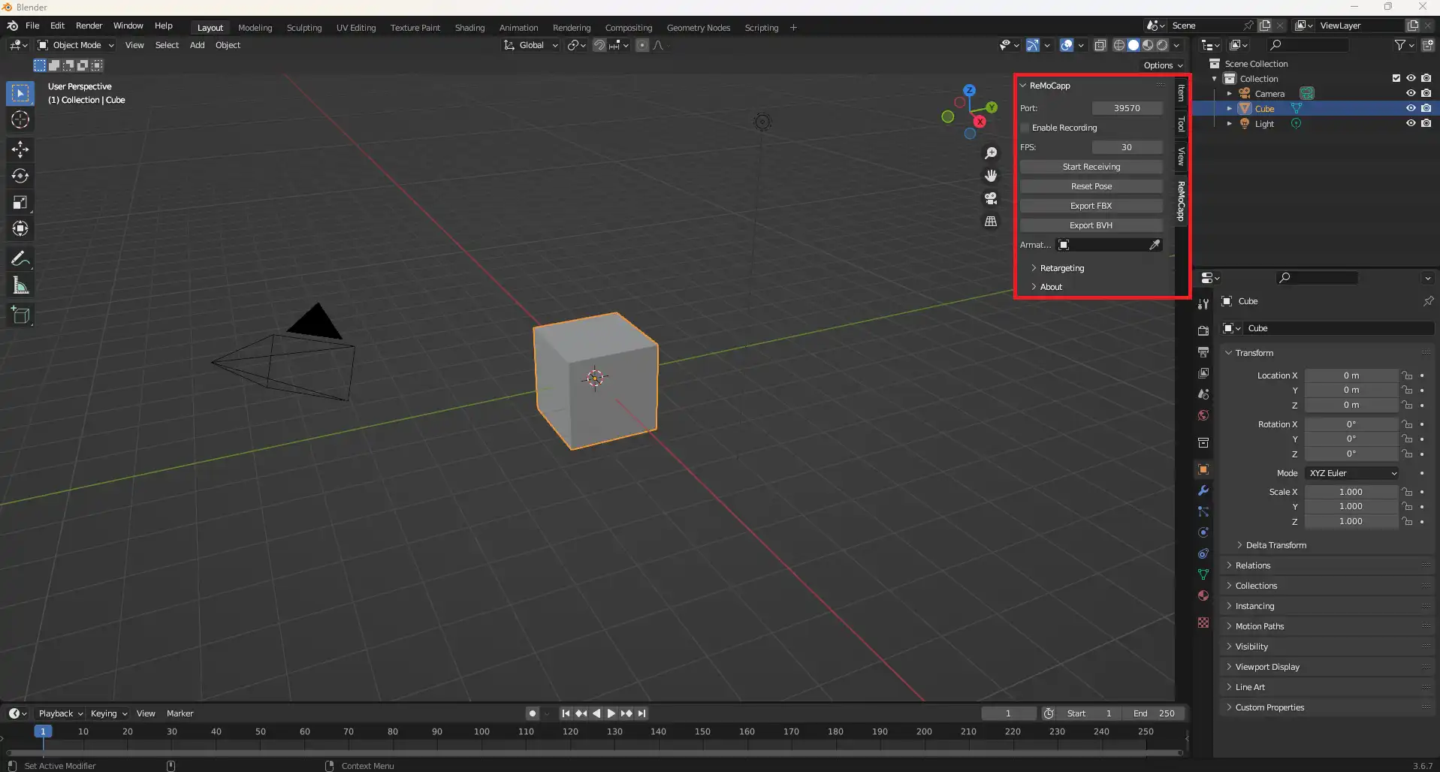Open the Physics properties tab
Viewport: 1440px width, 772px height.
point(1203,532)
